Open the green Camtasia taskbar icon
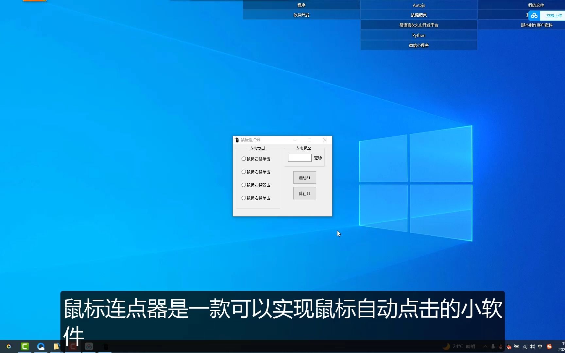Viewport: 565px width, 353px height. click(25, 346)
